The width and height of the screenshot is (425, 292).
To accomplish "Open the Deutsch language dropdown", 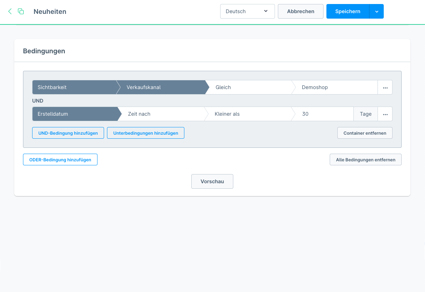I will click(247, 11).
